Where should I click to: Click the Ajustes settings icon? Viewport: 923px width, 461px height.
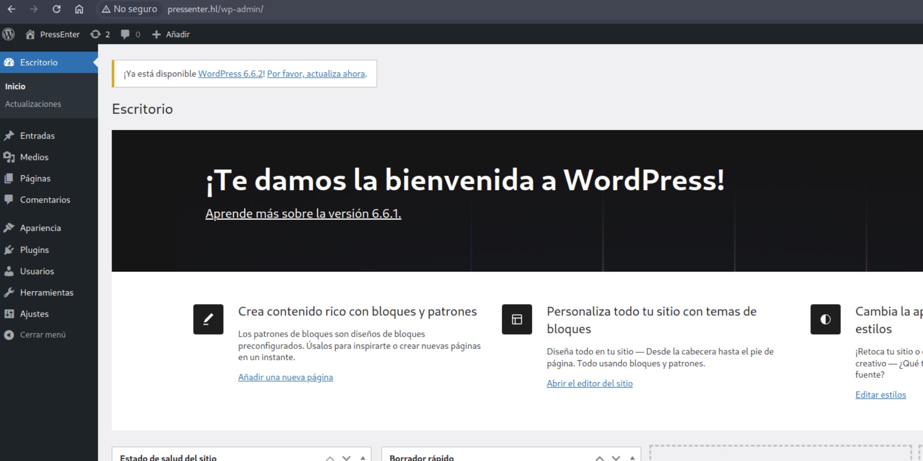(x=9, y=314)
